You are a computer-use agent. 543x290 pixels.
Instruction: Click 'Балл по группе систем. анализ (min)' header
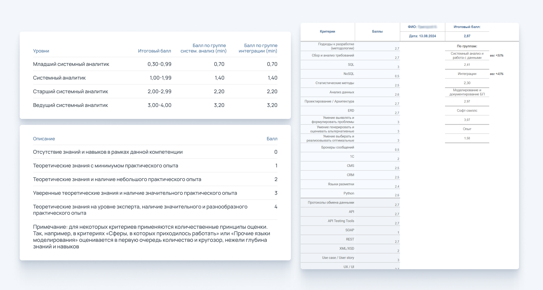(203, 48)
